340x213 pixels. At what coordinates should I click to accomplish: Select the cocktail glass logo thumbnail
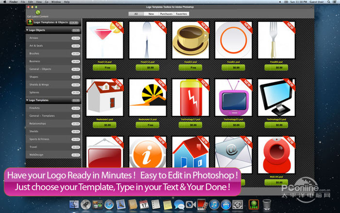click(x=105, y=40)
